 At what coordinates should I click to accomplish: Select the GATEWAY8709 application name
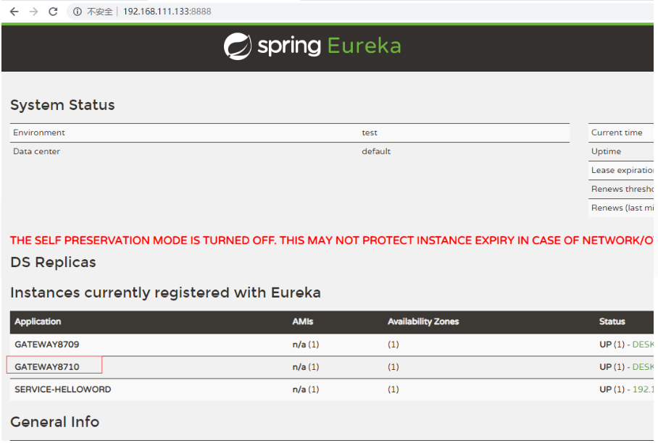tap(47, 345)
